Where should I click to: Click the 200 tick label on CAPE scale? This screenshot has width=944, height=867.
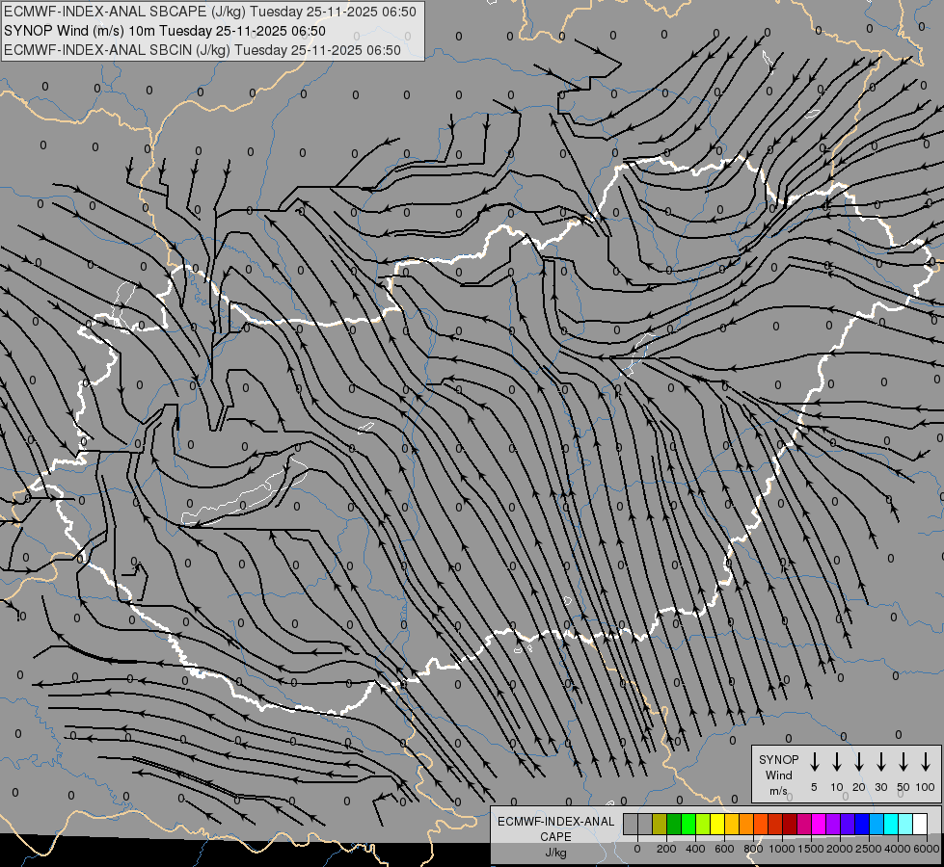666,849
